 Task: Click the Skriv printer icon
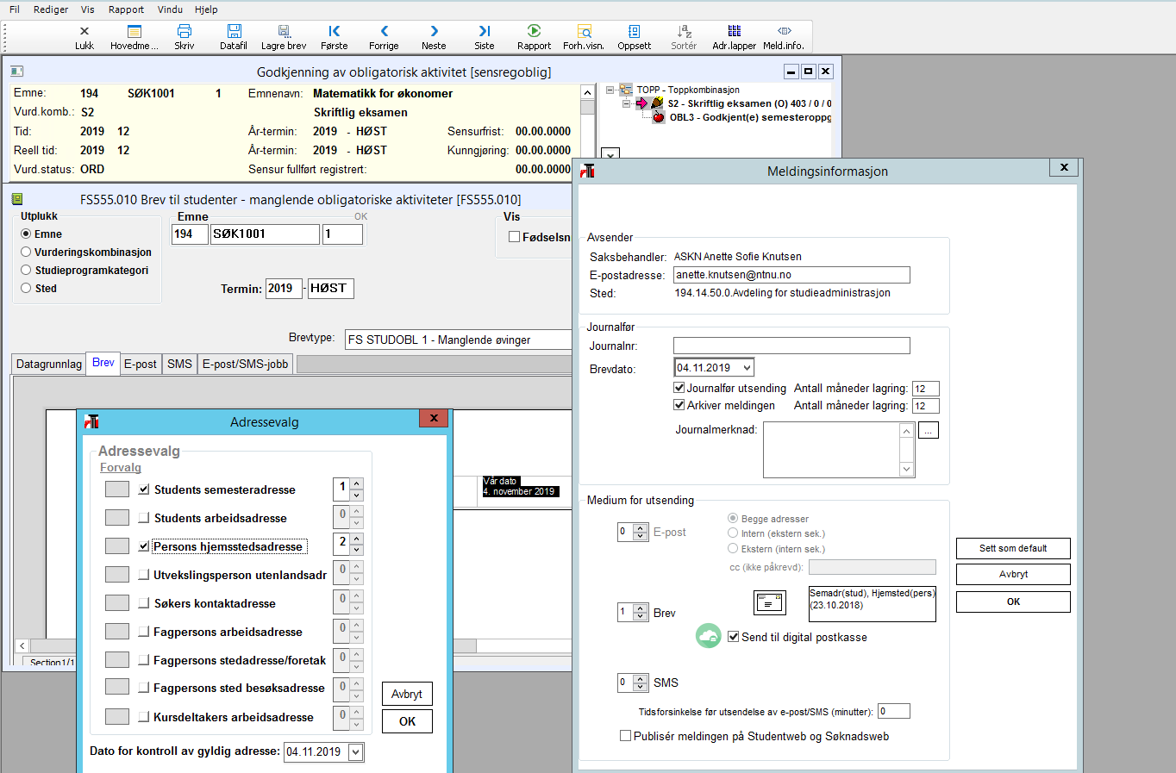click(185, 31)
